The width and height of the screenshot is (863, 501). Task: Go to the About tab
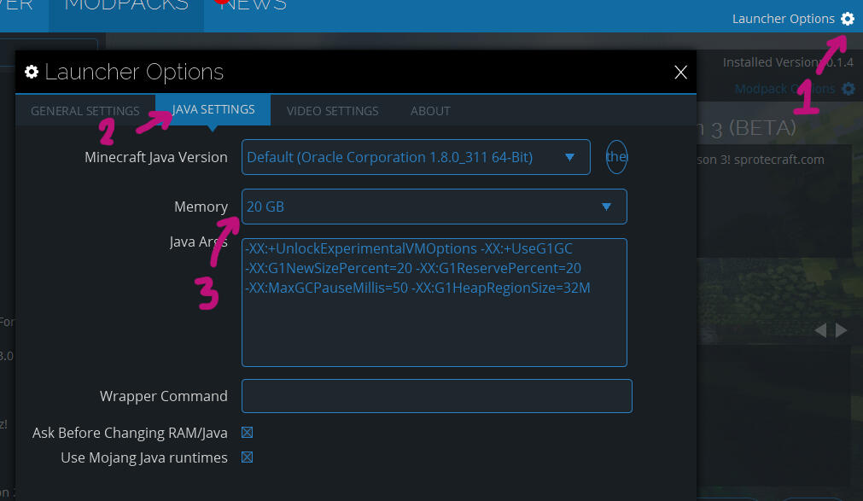coord(430,111)
